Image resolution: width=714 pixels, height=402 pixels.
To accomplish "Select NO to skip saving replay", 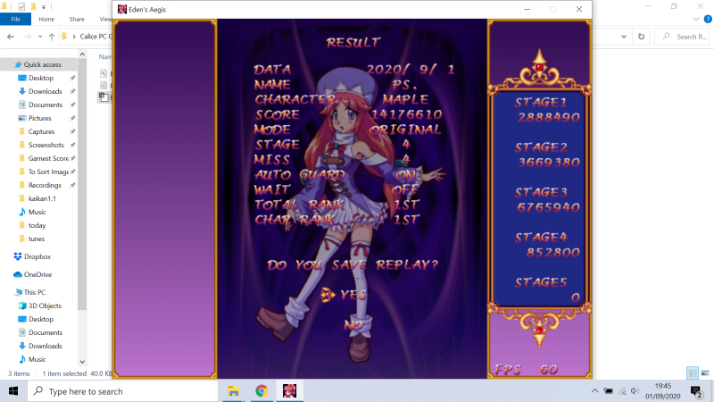I will coord(353,325).
